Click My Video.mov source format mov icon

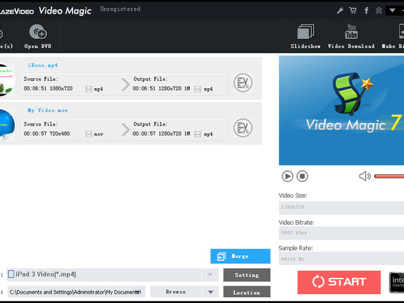click(88, 134)
